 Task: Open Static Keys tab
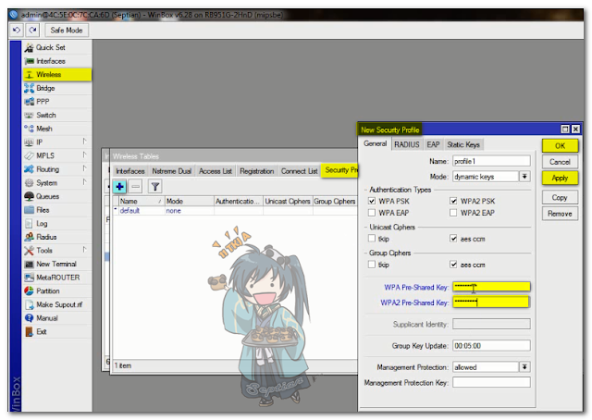(463, 144)
